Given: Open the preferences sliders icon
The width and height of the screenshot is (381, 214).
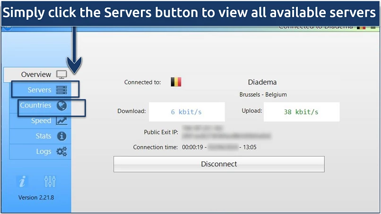Looking at the screenshot, I should point(50,181).
